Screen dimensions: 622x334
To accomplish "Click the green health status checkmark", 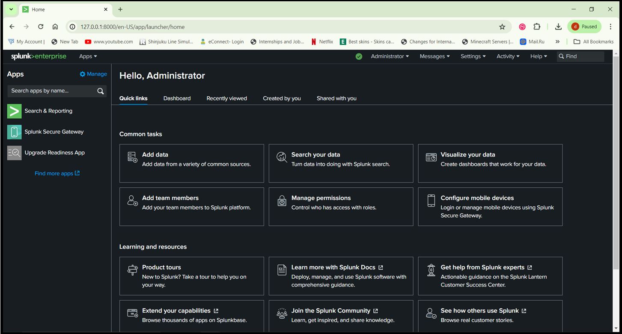I will pos(359,56).
